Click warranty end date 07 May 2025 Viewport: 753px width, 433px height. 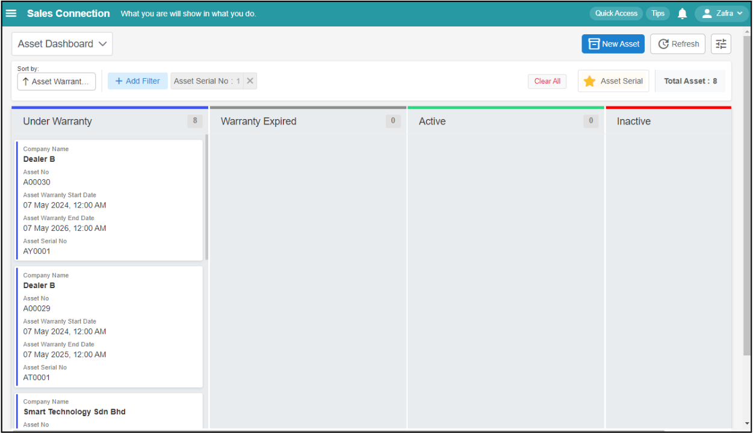pos(64,355)
